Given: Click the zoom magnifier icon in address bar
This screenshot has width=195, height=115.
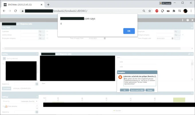Looking at the screenshot, I should [144, 11].
